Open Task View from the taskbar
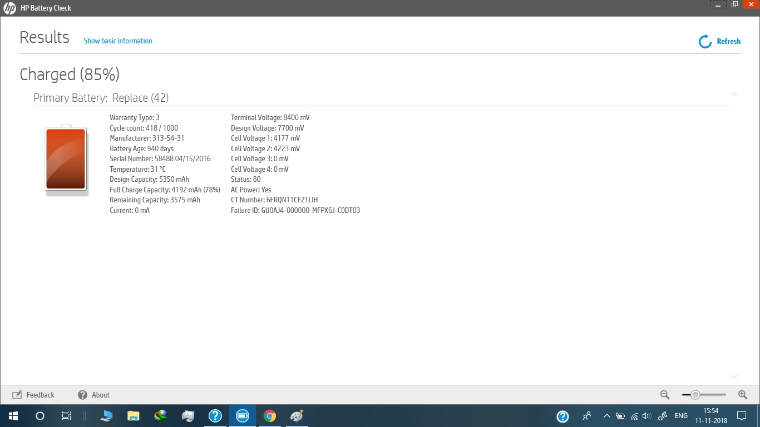Image resolution: width=760 pixels, height=427 pixels. 66,415
